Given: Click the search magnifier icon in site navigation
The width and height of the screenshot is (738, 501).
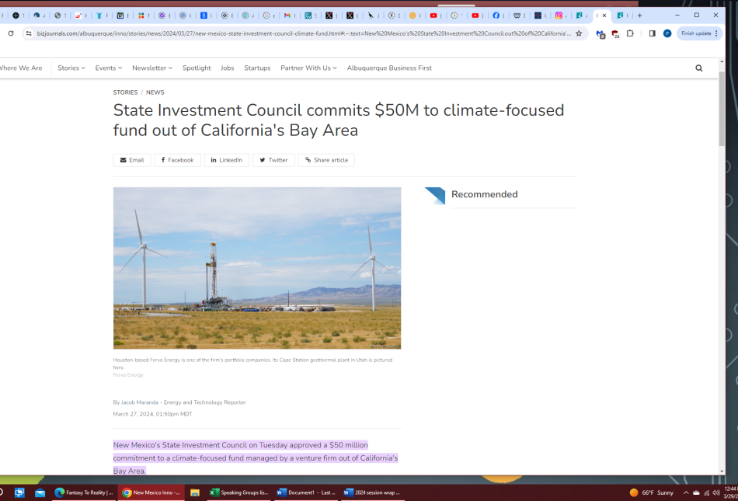Looking at the screenshot, I should tap(698, 68).
